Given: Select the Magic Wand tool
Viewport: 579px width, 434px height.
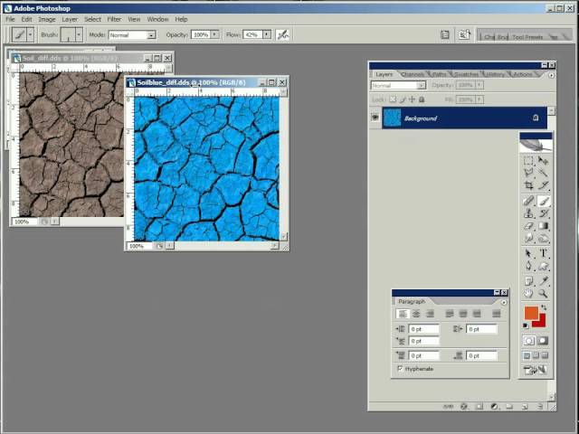Looking at the screenshot, I should (x=543, y=173).
